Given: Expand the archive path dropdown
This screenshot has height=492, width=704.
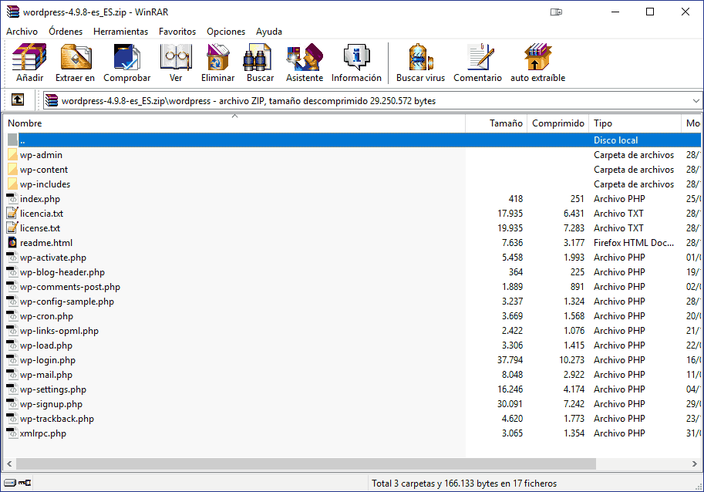Looking at the screenshot, I should 696,100.
